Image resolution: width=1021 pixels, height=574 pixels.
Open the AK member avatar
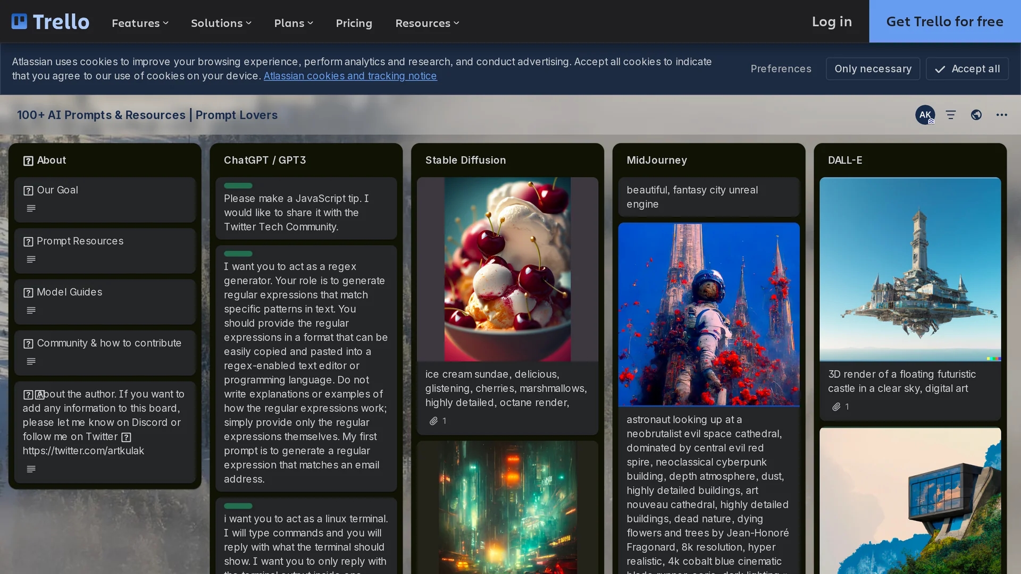coord(925,115)
